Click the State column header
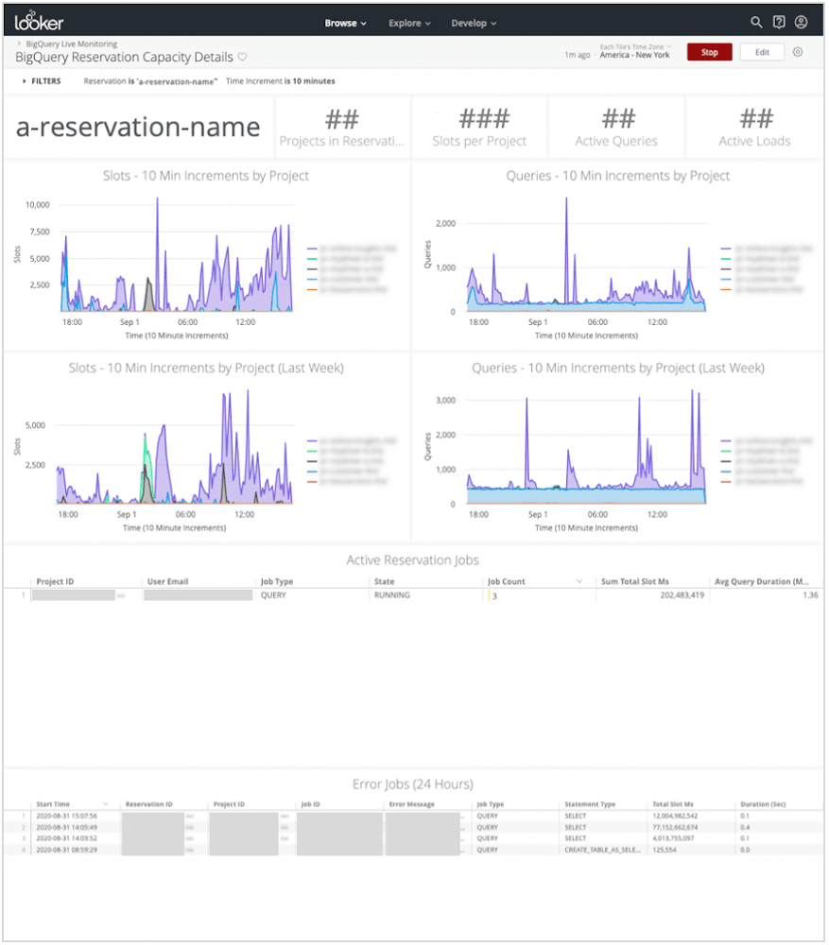The height and width of the screenshot is (945, 829). tap(384, 581)
